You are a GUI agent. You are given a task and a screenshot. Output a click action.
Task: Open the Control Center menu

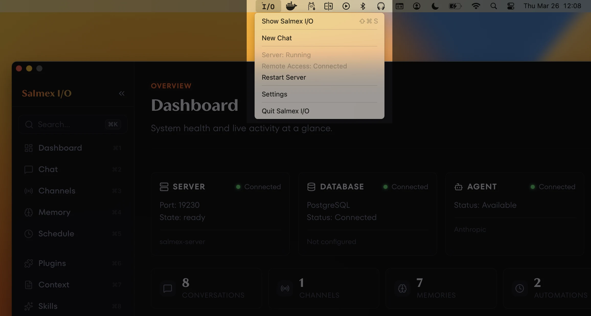coord(510,6)
